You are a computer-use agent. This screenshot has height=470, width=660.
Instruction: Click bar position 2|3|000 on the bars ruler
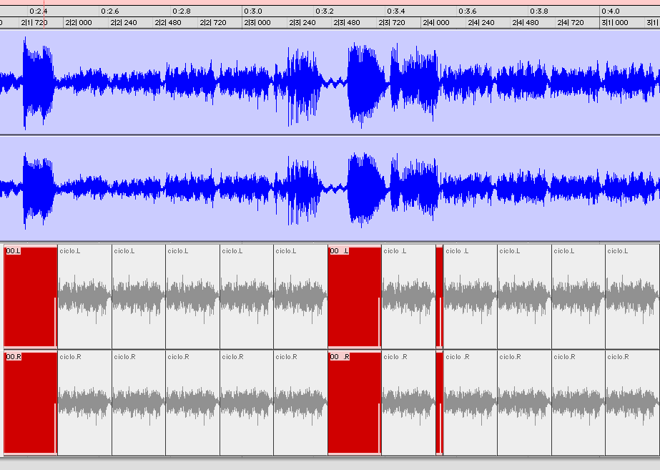coord(258,23)
